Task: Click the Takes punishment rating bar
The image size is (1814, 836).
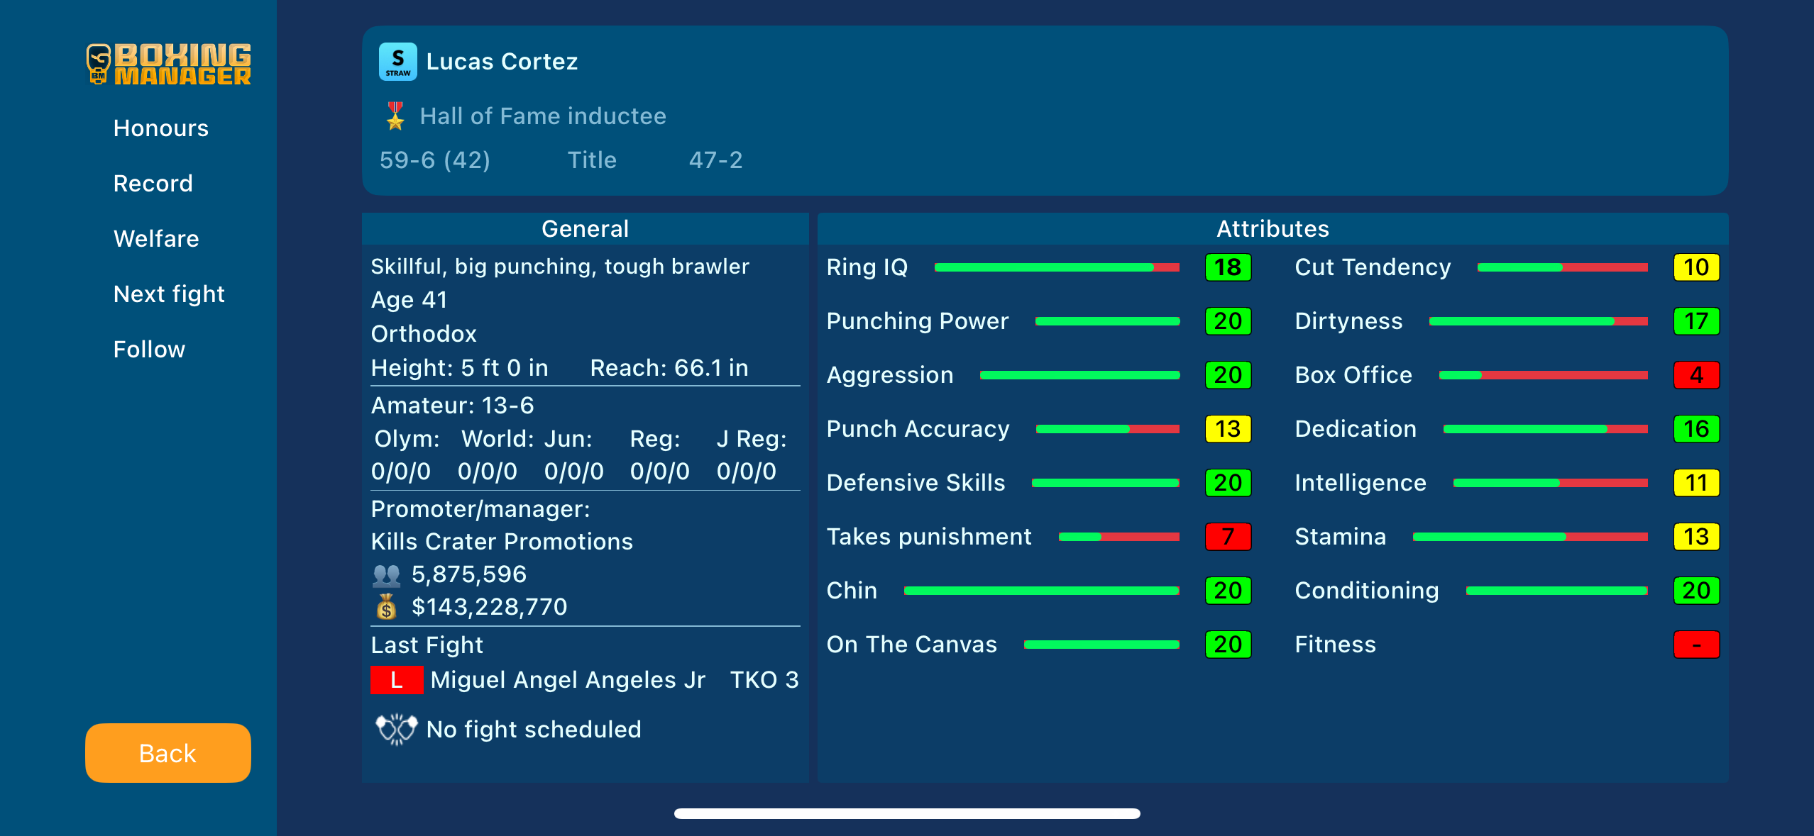Action: pos(1118,537)
